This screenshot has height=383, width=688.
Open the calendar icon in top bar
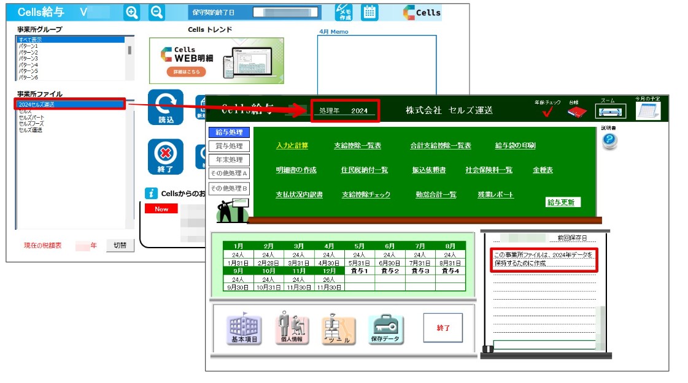(369, 12)
